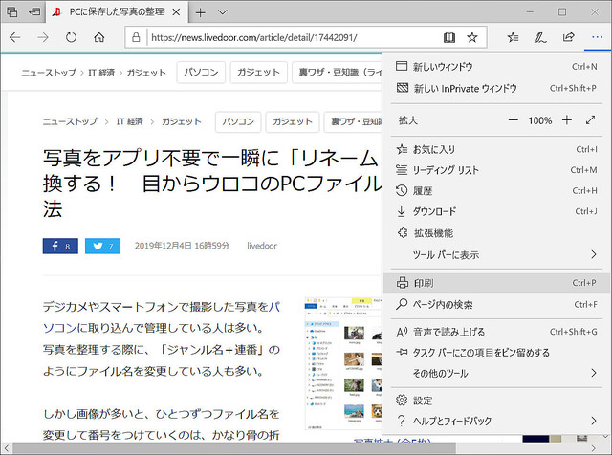
Task: Click article IT 経済 breadcrumb link
Action: 130,121
